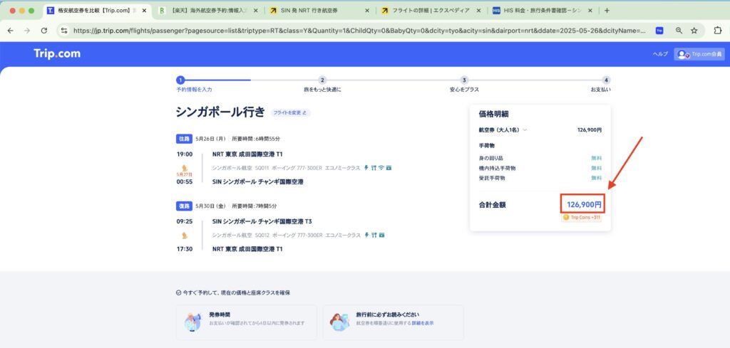Screen dimensions: 730x348
Task: Go forward in browser
Action: pos(27,31)
